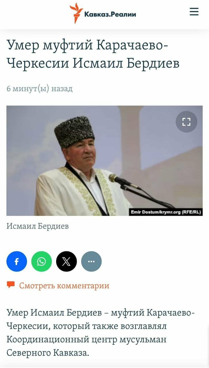Click the Исмаил Бердиев photo caption
This screenshot has height=368, width=209.
[38, 226]
